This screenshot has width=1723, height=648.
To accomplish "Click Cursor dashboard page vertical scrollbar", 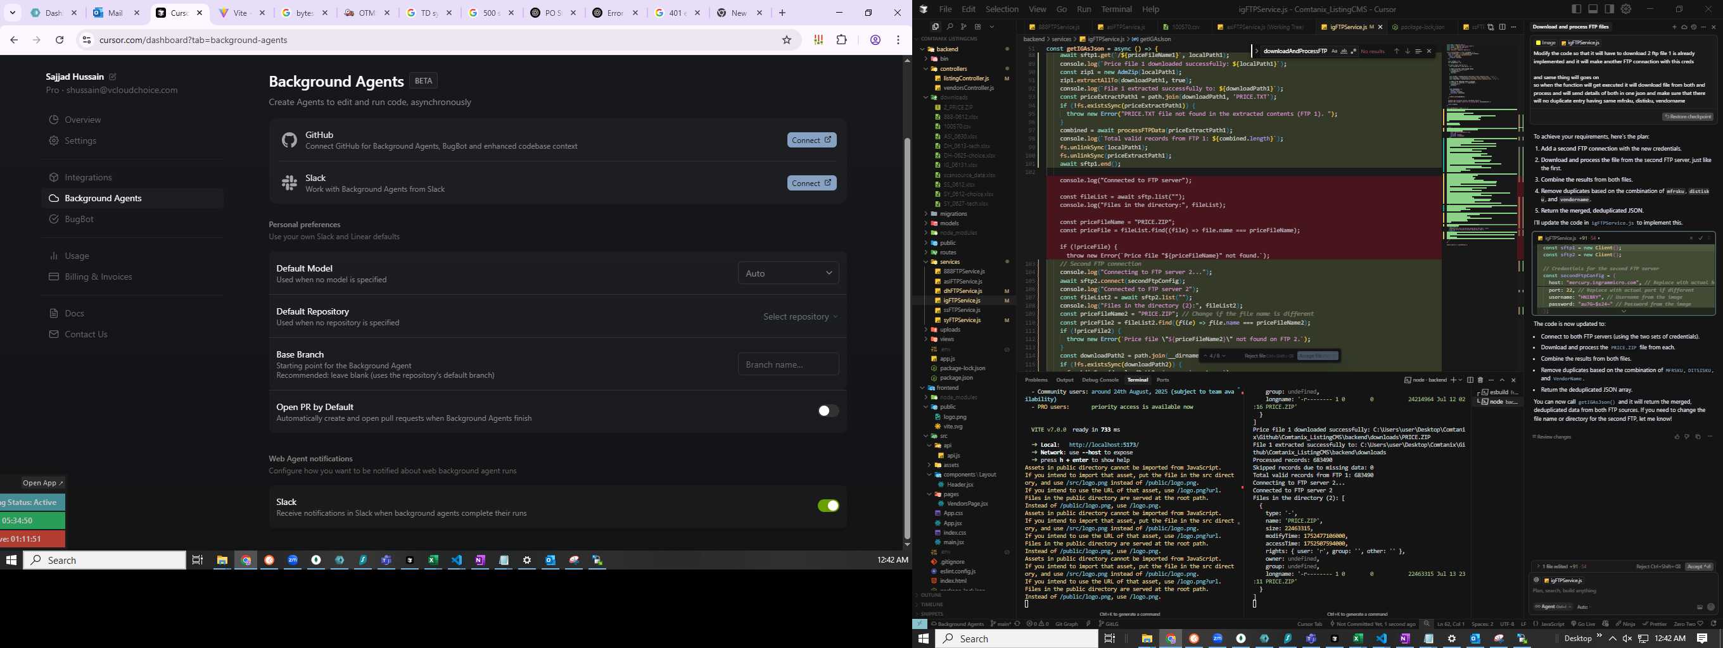I will (907, 339).
